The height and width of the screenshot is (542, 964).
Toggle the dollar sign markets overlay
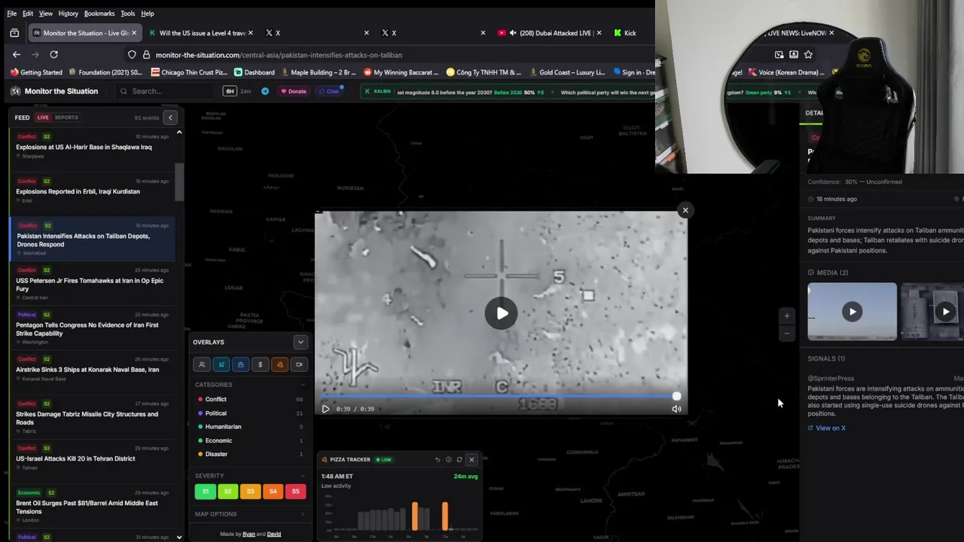click(x=261, y=364)
